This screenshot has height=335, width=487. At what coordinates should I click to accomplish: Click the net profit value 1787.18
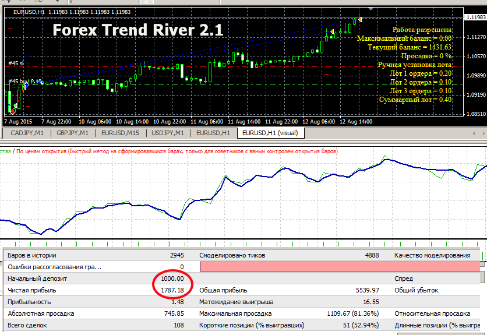172,290
